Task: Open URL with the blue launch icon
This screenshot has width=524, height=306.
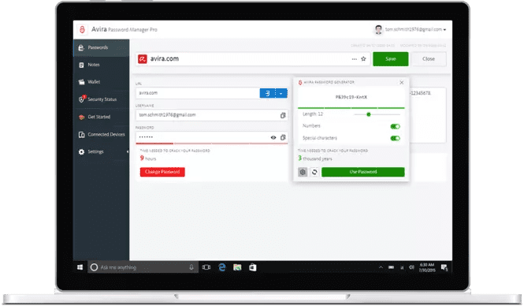Action: point(267,93)
